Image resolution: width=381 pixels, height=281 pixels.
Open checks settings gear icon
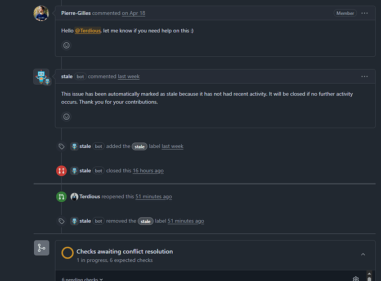356,279
